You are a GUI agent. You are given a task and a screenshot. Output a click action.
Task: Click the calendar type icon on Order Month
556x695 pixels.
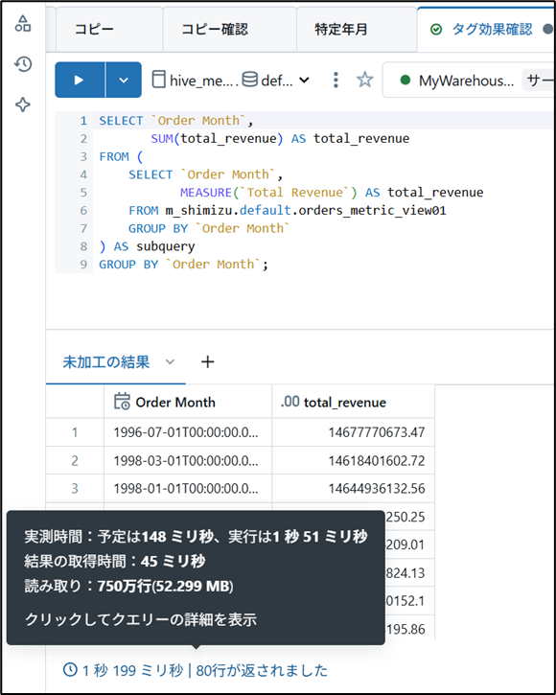coord(122,401)
